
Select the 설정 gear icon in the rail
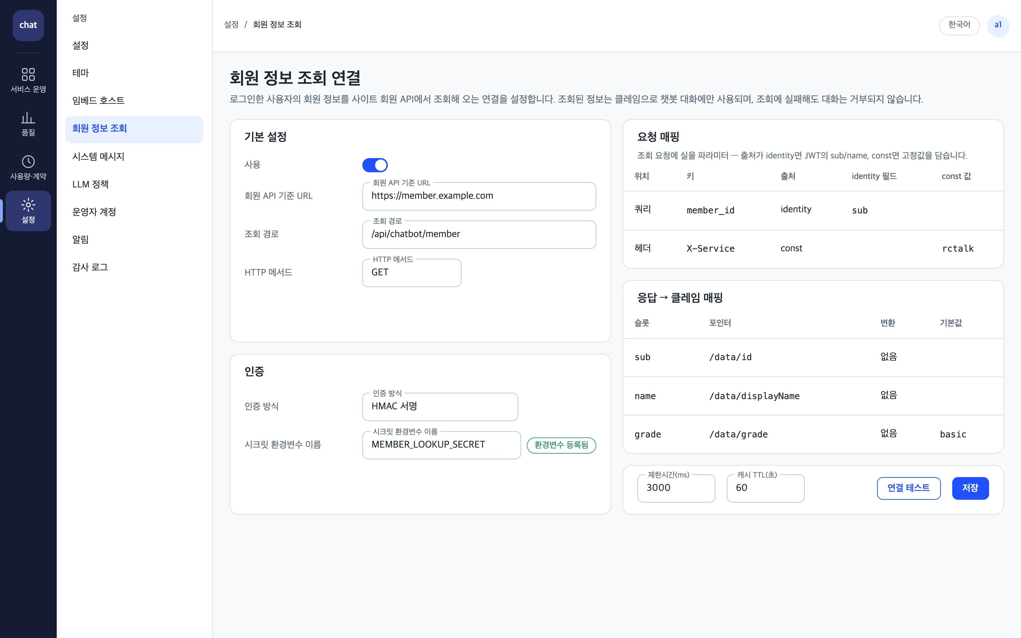(x=28, y=205)
